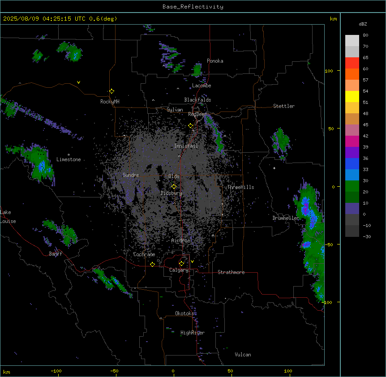Select the yellow V marker northwest of RockyMH

point(78,82)
